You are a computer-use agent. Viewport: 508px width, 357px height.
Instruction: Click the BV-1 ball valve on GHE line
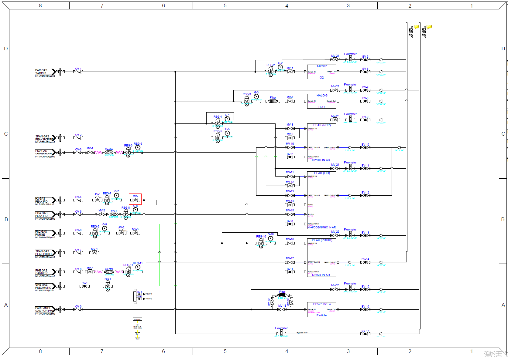coord(84,286)
